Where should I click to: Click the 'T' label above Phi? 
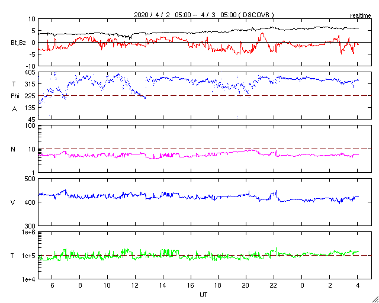tap(14, 84)
